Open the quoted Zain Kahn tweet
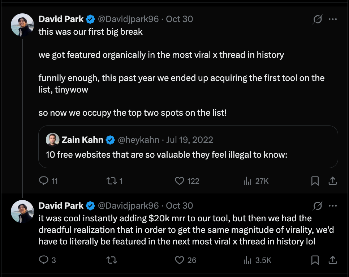349x277 pixels. click(188, 155)
